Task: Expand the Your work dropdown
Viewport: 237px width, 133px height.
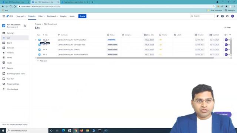Action: coord(21,16)
